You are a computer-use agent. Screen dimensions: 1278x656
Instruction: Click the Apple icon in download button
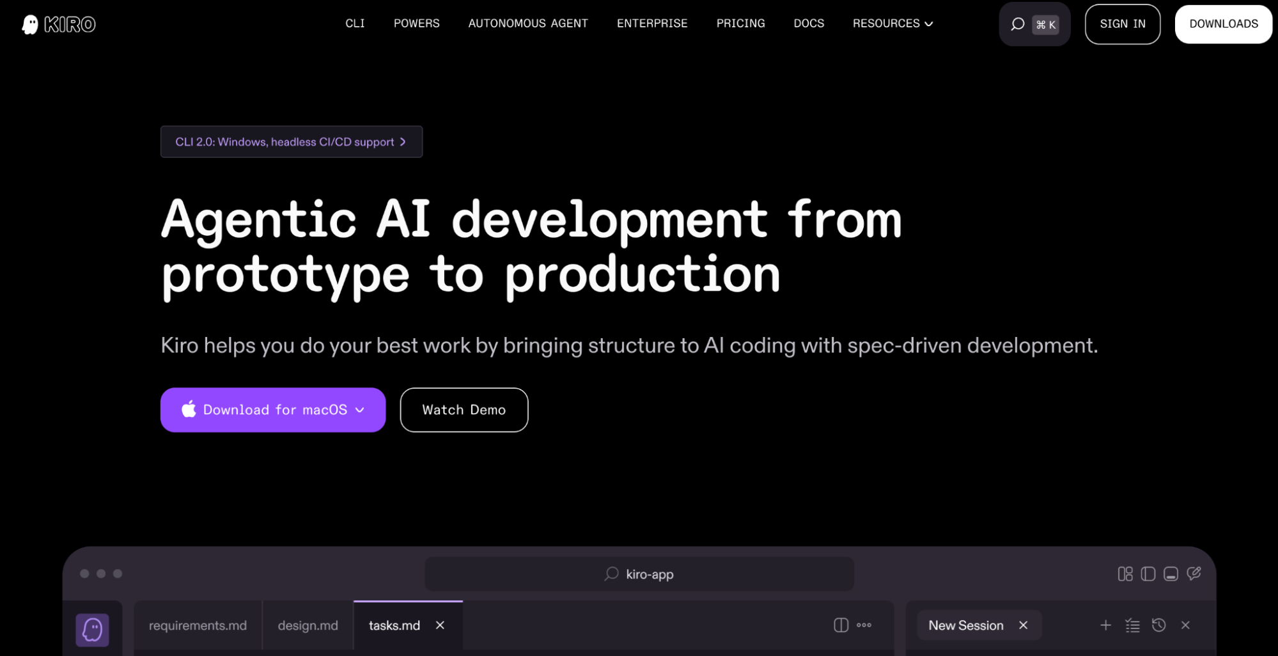tap(189, 409)
